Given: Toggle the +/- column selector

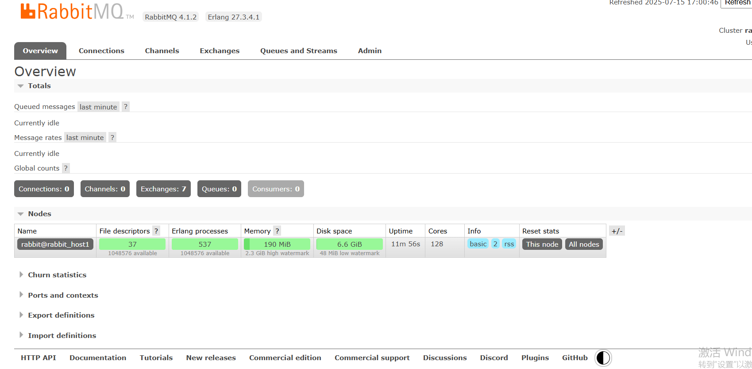Looking at the screenshot, I should tap(617, 231).
